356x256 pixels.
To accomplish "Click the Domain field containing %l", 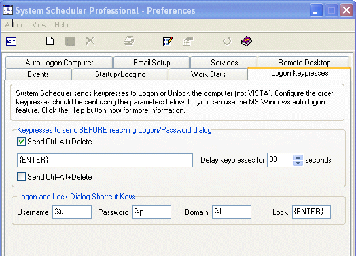I will [x=232, y=212].
